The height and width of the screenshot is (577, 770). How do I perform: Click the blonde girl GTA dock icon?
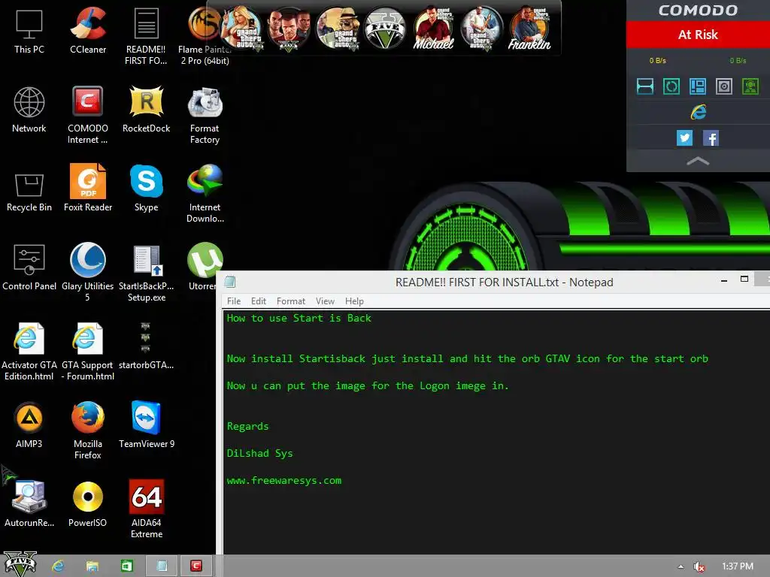point(241,28)
